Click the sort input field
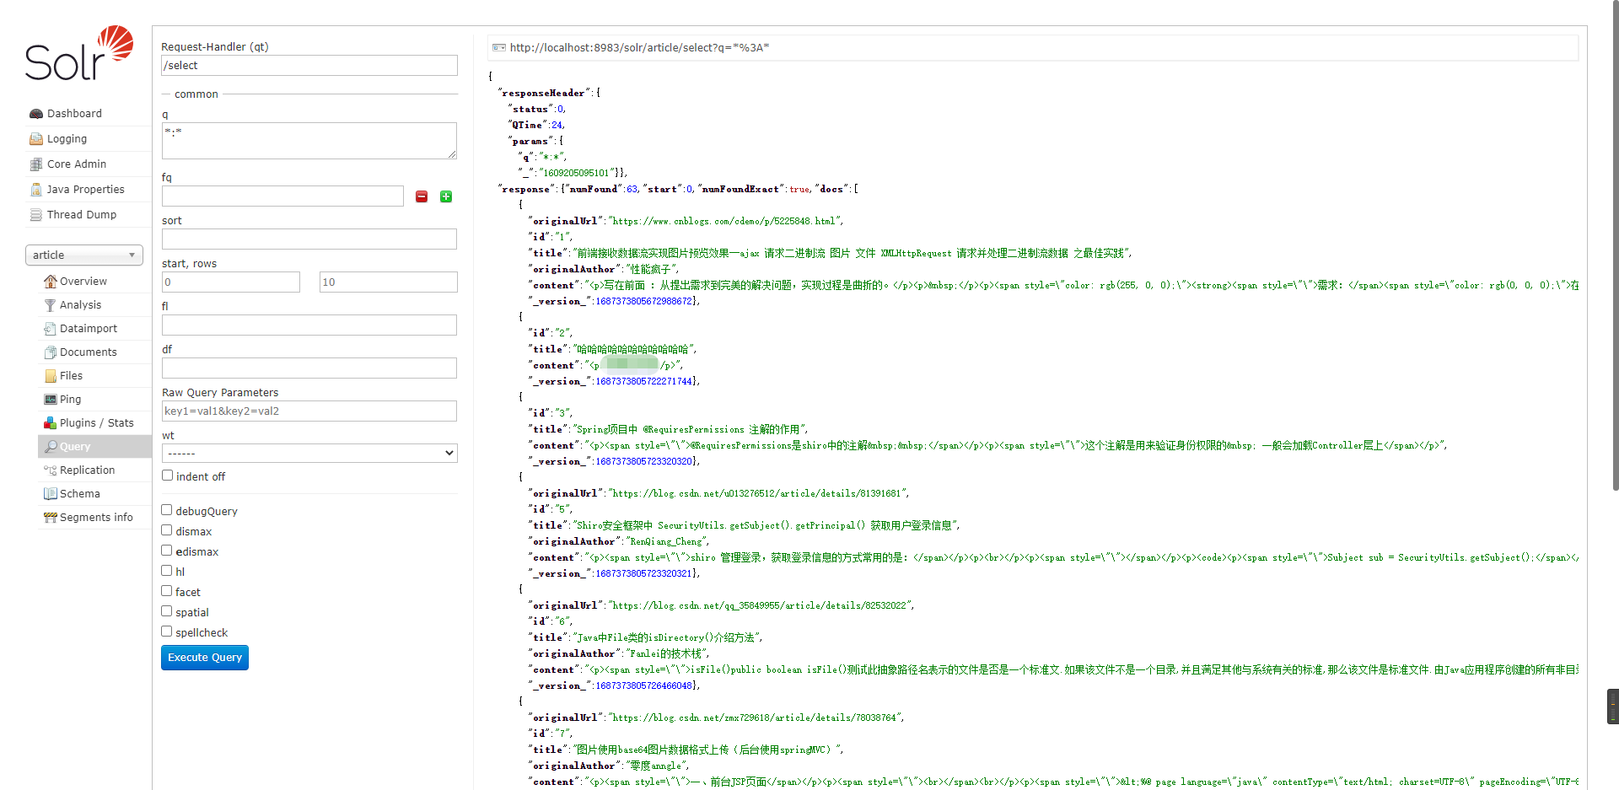Viewport: 1619px width, 790px height. [x=309, y=239]
